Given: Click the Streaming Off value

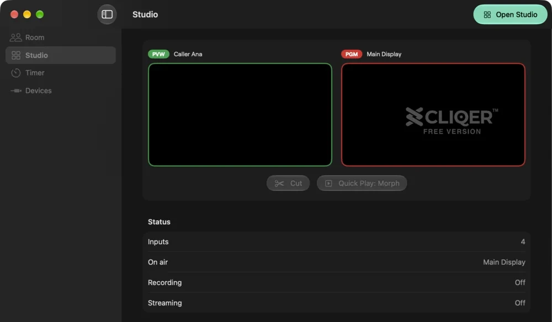Looking at the screenshot, I should (x=520, y=303).
